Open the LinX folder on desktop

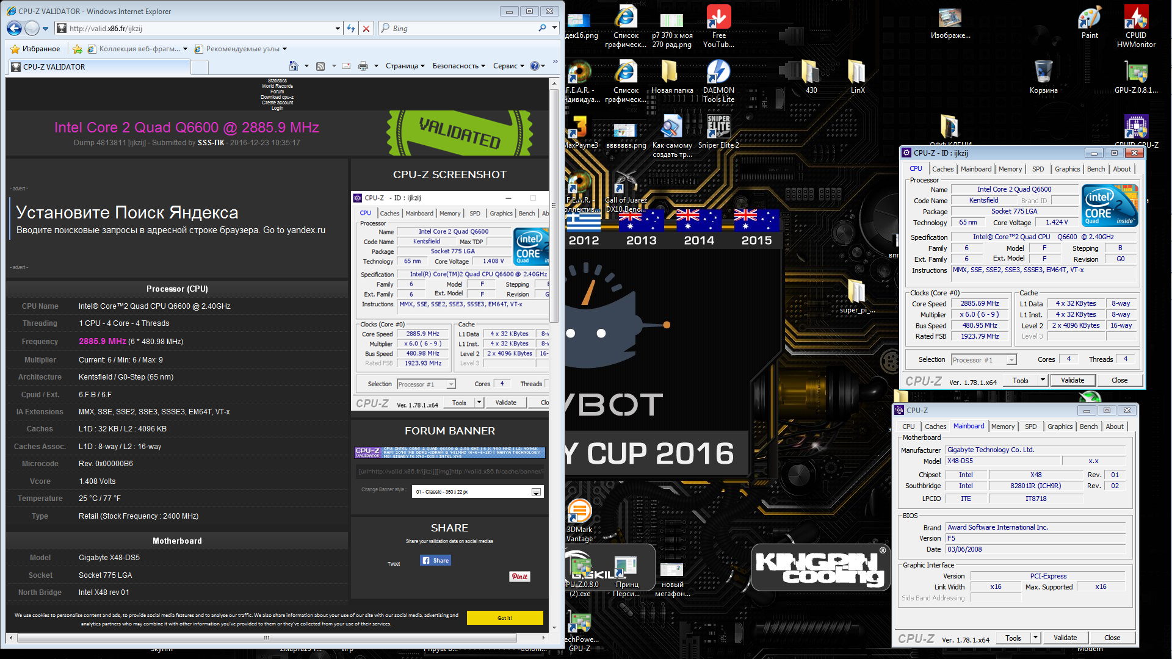[x=857, y=77]
